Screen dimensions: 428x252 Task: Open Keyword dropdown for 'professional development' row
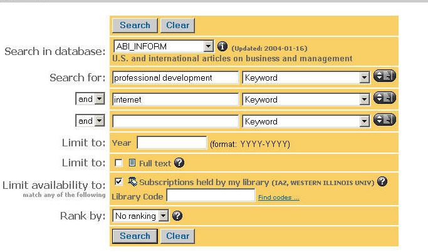306,78
